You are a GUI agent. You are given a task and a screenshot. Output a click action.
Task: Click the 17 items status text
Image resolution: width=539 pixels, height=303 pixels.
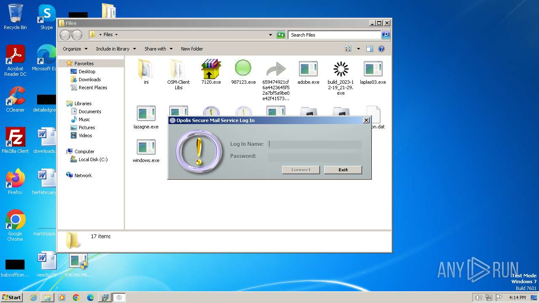(x=101, y=237)
